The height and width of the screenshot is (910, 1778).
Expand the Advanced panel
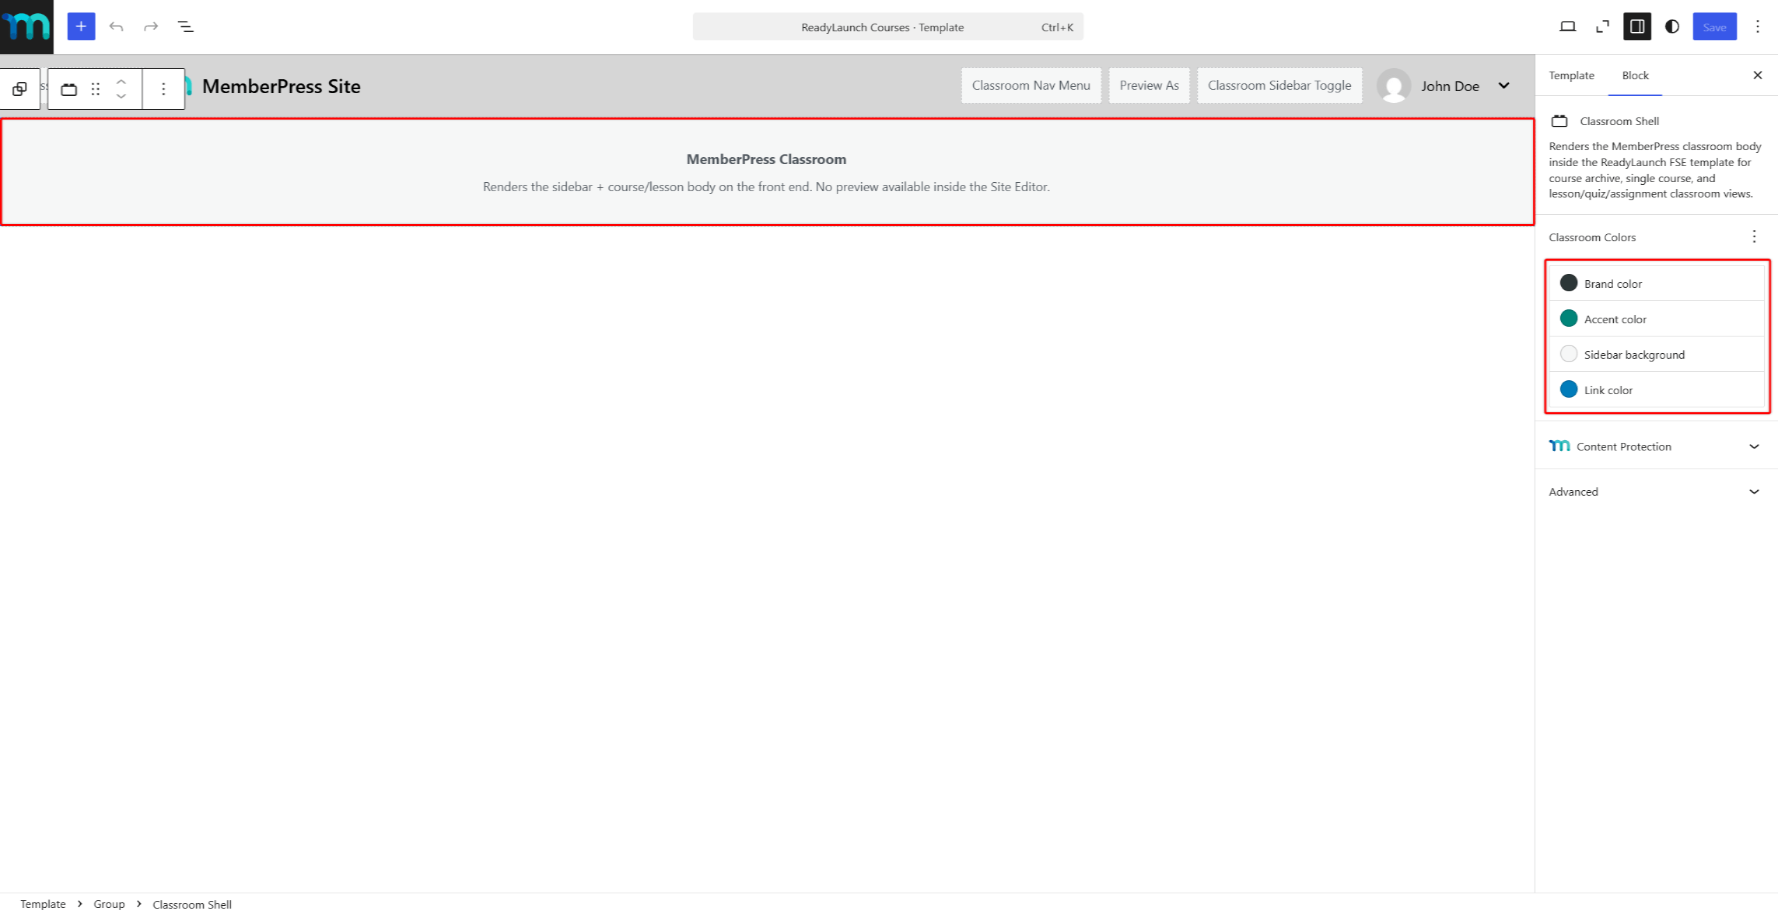point(1655,491)
